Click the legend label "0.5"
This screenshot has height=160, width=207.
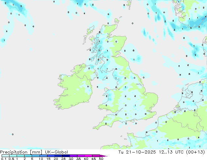click(x=11, y=159)
